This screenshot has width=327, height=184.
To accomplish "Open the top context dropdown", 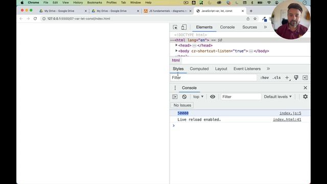I will click(x=198, y=97).
